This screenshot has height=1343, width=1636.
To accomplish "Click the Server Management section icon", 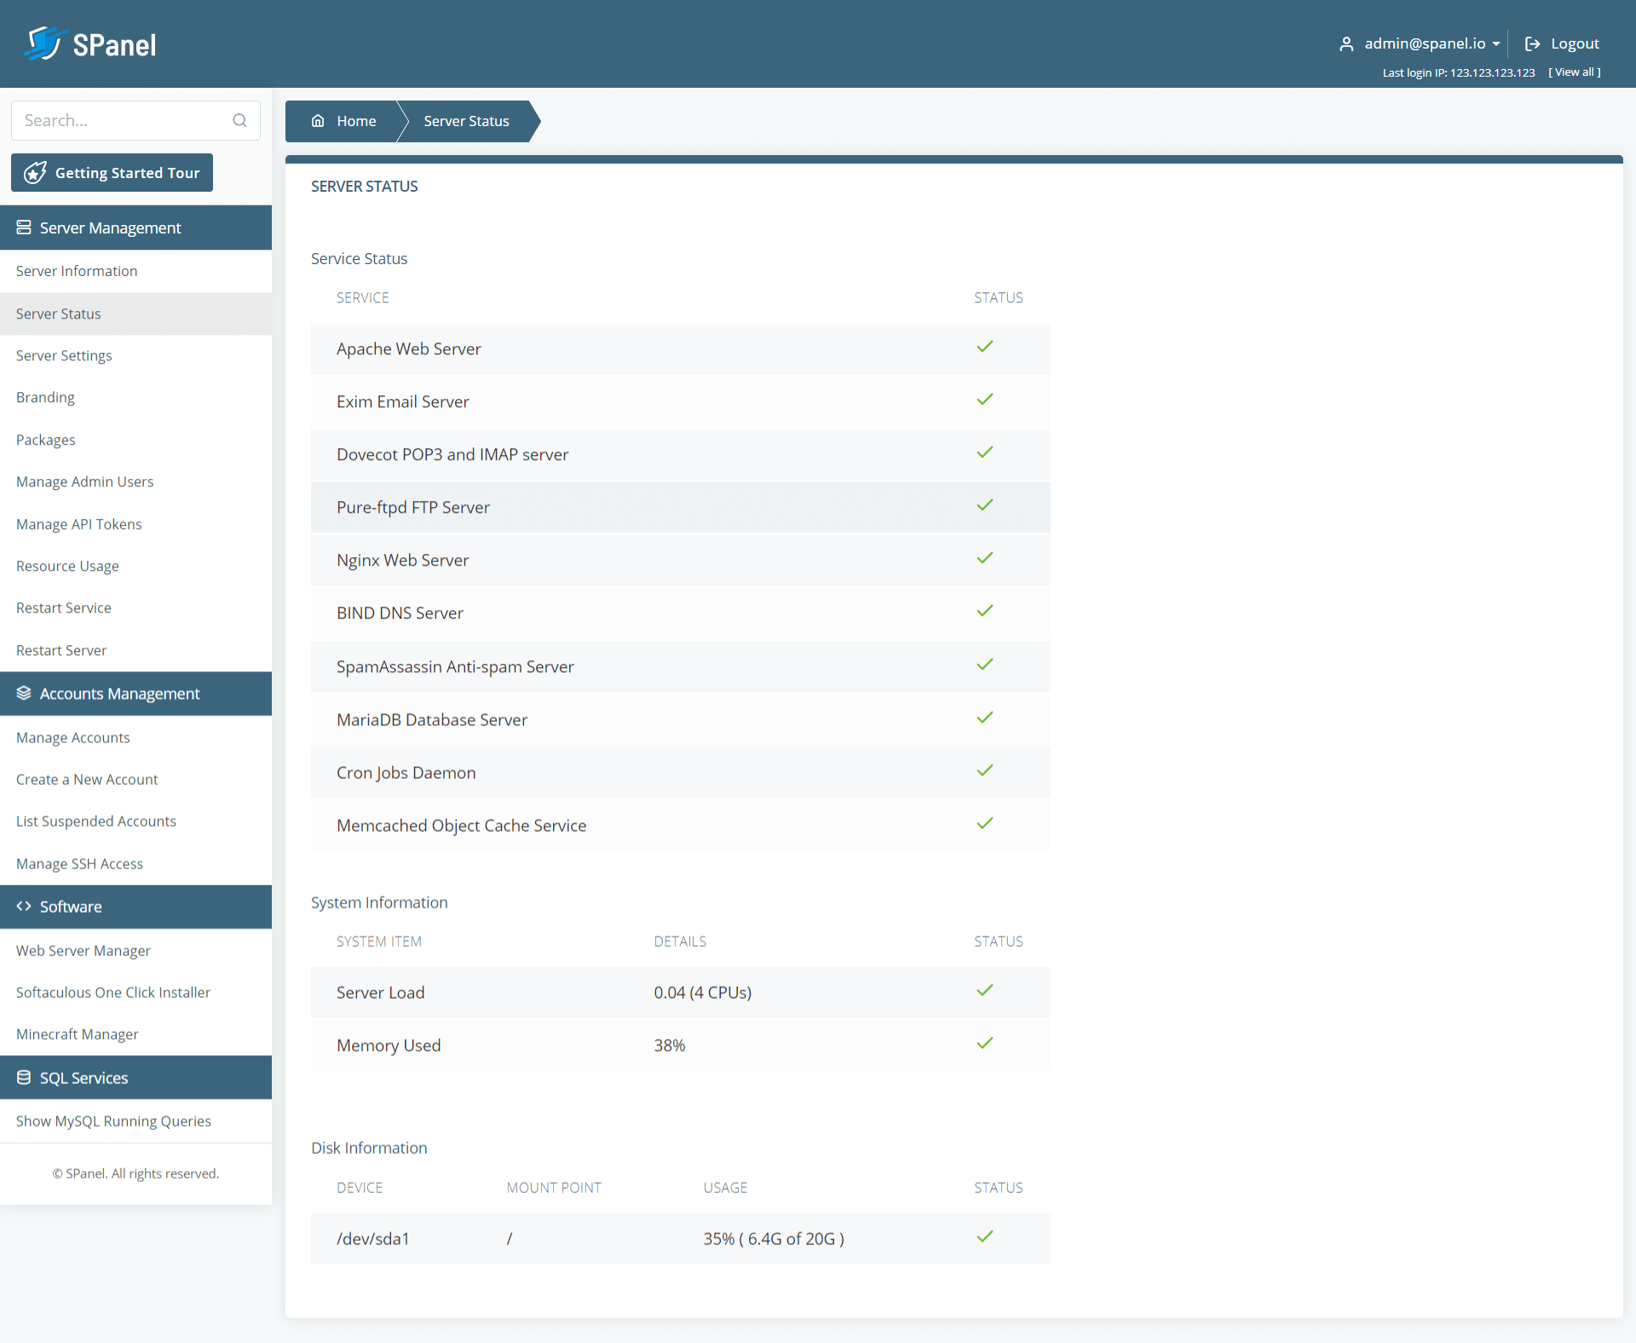I will tap(25, 227).
